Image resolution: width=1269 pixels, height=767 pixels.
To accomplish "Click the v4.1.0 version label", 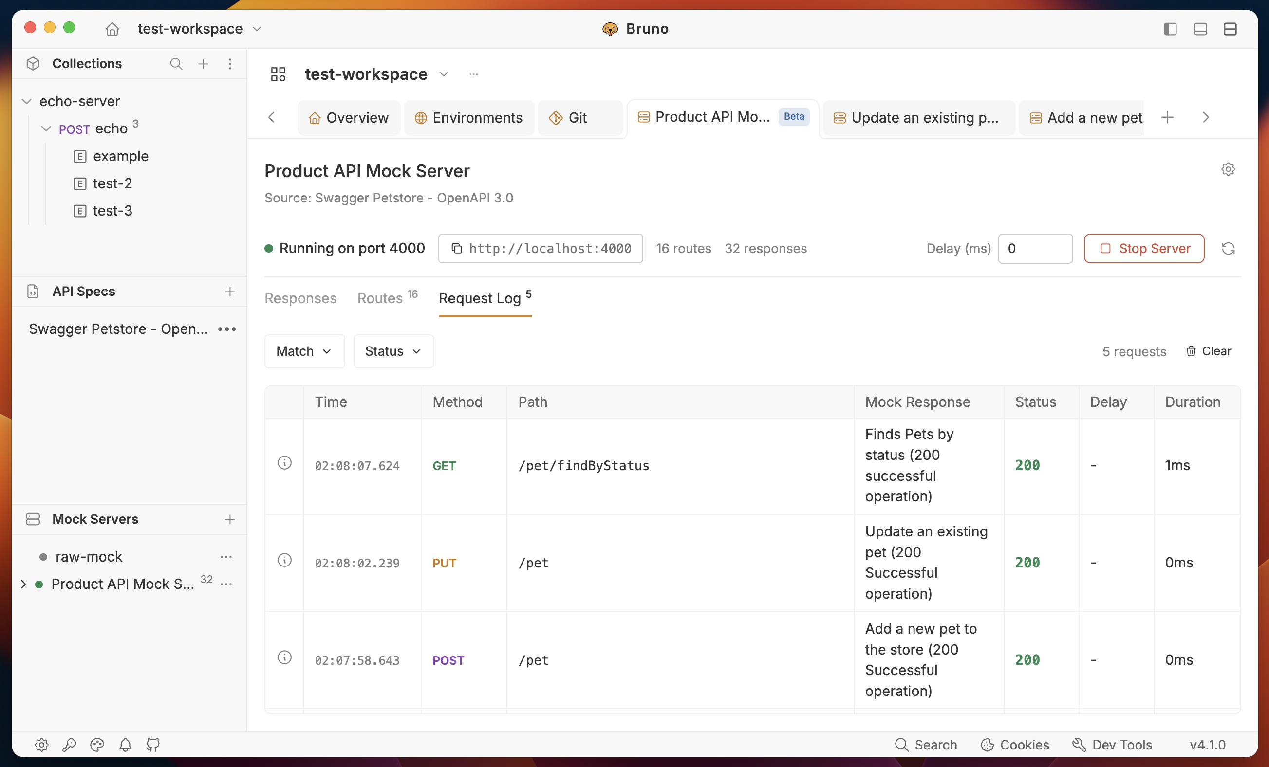I will coord(1207,745).
